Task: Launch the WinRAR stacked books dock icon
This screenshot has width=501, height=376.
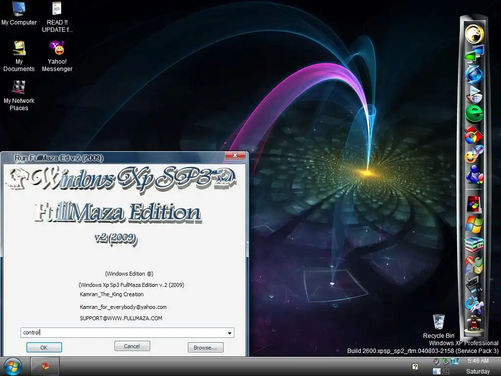Action: [474, 245]
